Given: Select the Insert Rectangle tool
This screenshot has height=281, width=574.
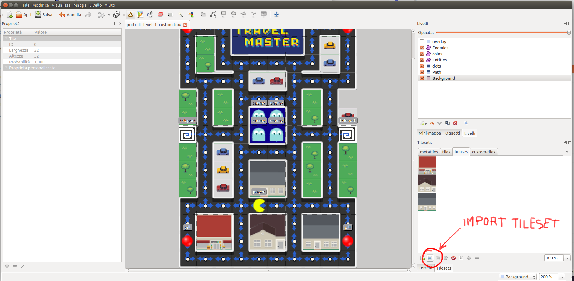Looking at the screenshot, I should click(x=223, y=14).
